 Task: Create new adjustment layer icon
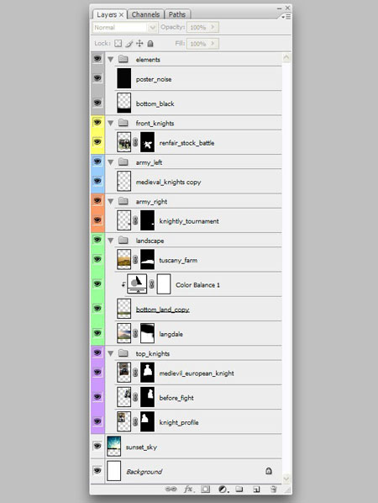223,490
